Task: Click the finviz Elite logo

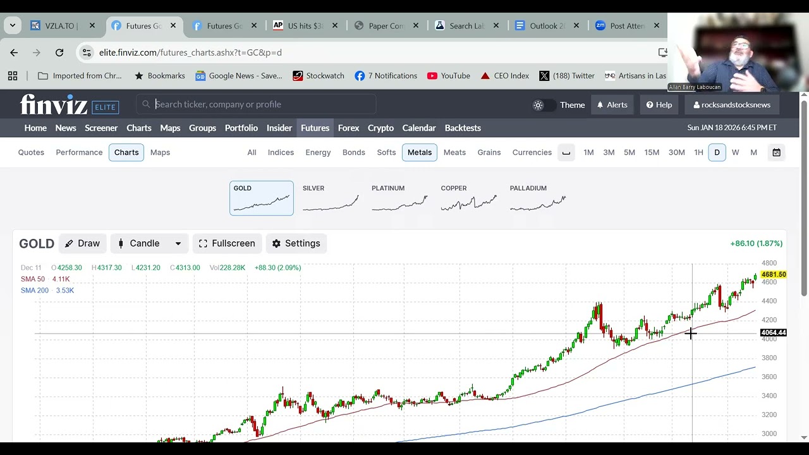Action: (x=70, y=105)
